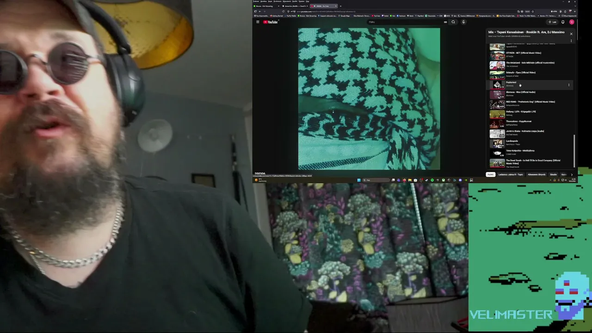The height and width of the screenshot is (333, 592).
Task: Reload the page in the browser
Action: (x=283, y=11)
